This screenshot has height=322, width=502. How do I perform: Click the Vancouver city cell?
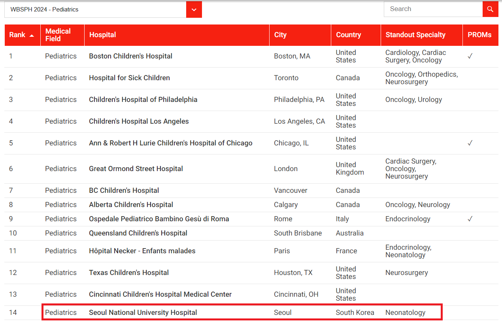(291, 190)
